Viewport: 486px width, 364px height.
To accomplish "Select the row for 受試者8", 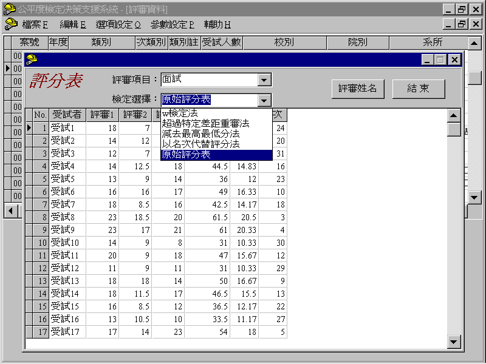I will coord(63,217).
